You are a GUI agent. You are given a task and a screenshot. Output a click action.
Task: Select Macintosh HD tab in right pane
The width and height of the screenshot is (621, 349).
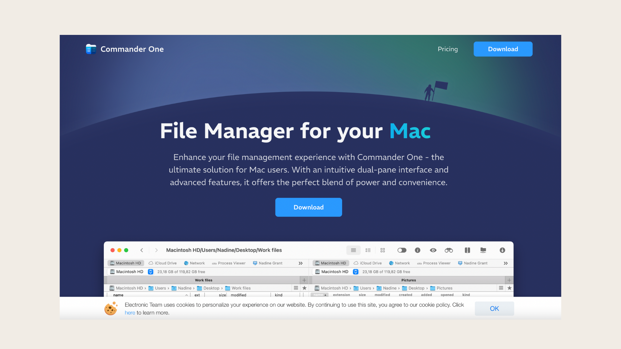tap(331, 263)
